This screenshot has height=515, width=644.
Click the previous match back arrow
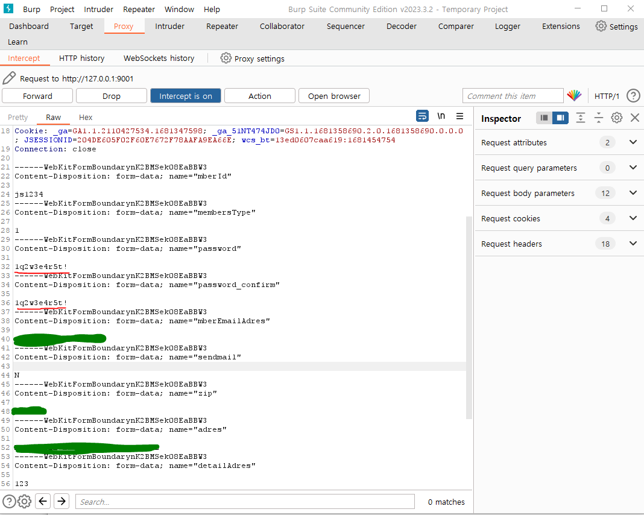(43, 501)
